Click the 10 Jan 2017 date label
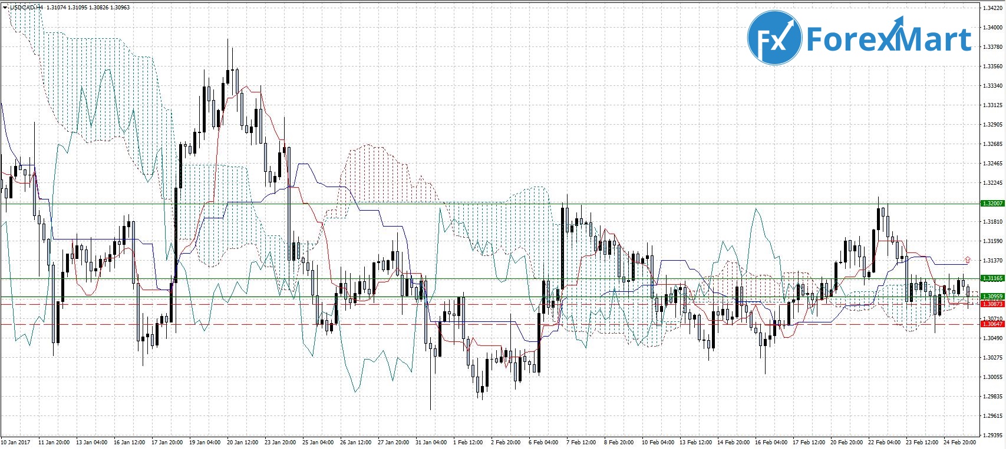 click(16, 443)
